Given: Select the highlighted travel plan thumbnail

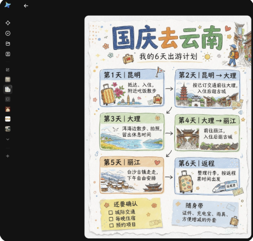Looking at the screenshot, I should 8,89.
